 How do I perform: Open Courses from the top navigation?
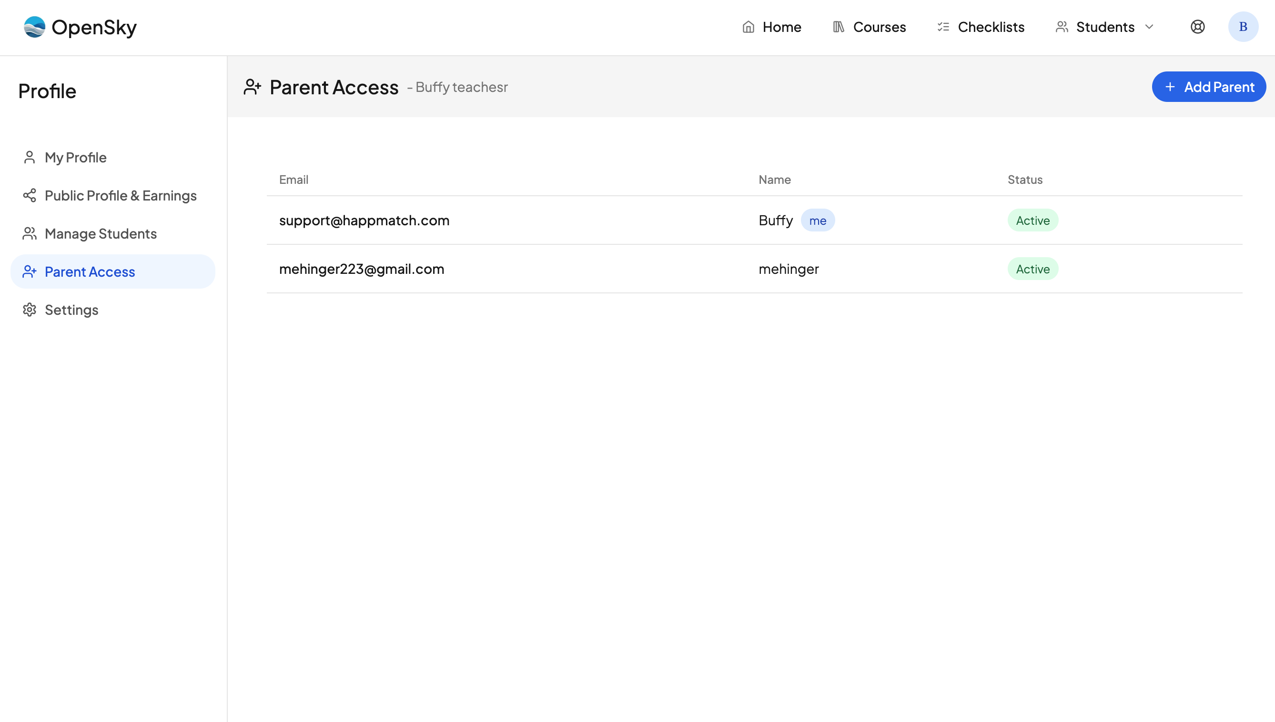pyautogui.click(x=869, y=27)
